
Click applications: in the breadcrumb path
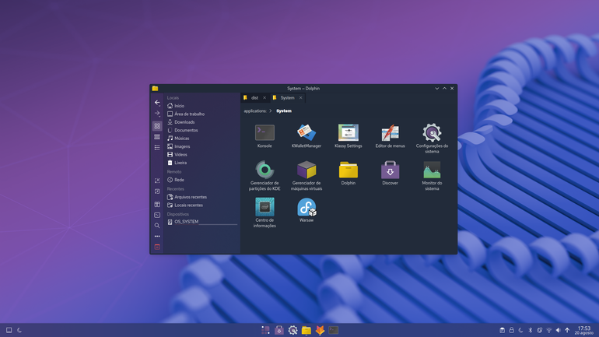point(255,111)
